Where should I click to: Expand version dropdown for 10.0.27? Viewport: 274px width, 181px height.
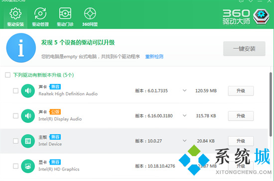point(184,141)
